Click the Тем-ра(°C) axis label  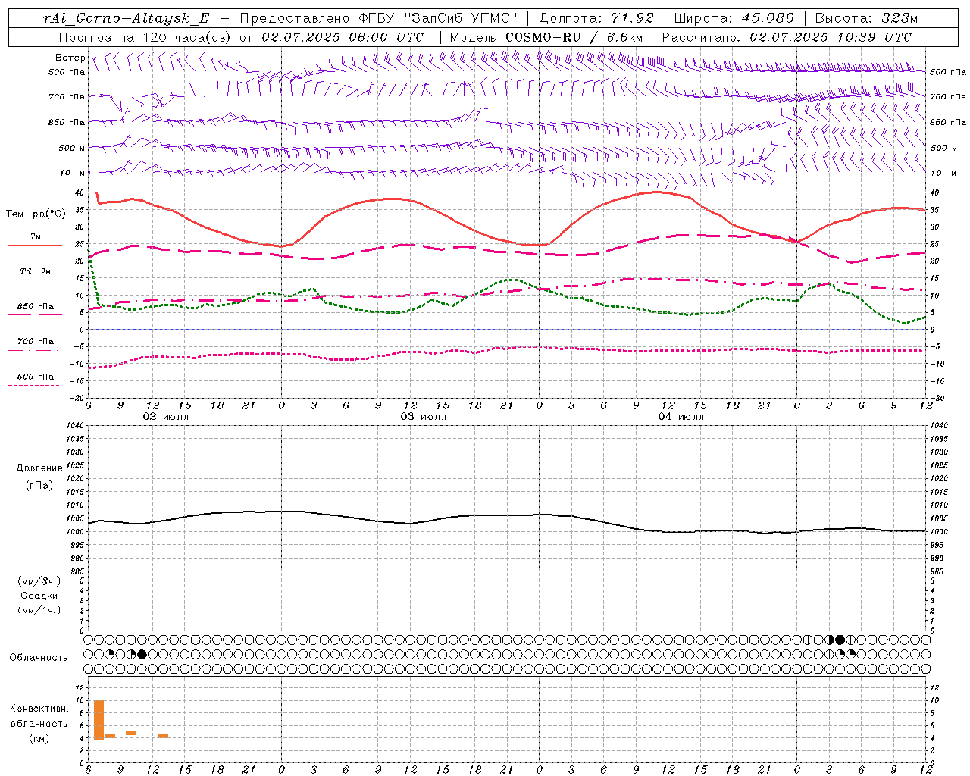[x=36, y=214]
